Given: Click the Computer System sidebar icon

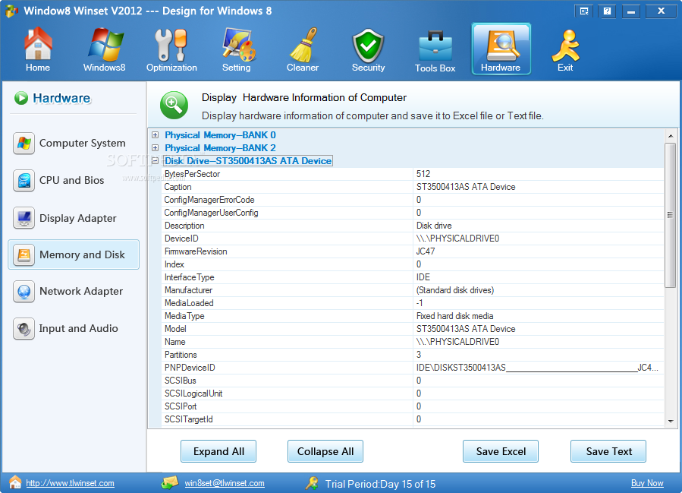Looking at the screenshot, I should 24,144.
